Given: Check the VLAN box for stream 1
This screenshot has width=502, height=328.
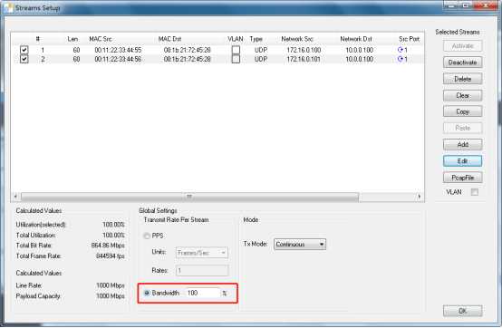Looking at the screenshot, I should point(236,50).
